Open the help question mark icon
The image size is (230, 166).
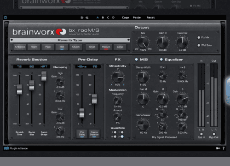coord(224,148)
